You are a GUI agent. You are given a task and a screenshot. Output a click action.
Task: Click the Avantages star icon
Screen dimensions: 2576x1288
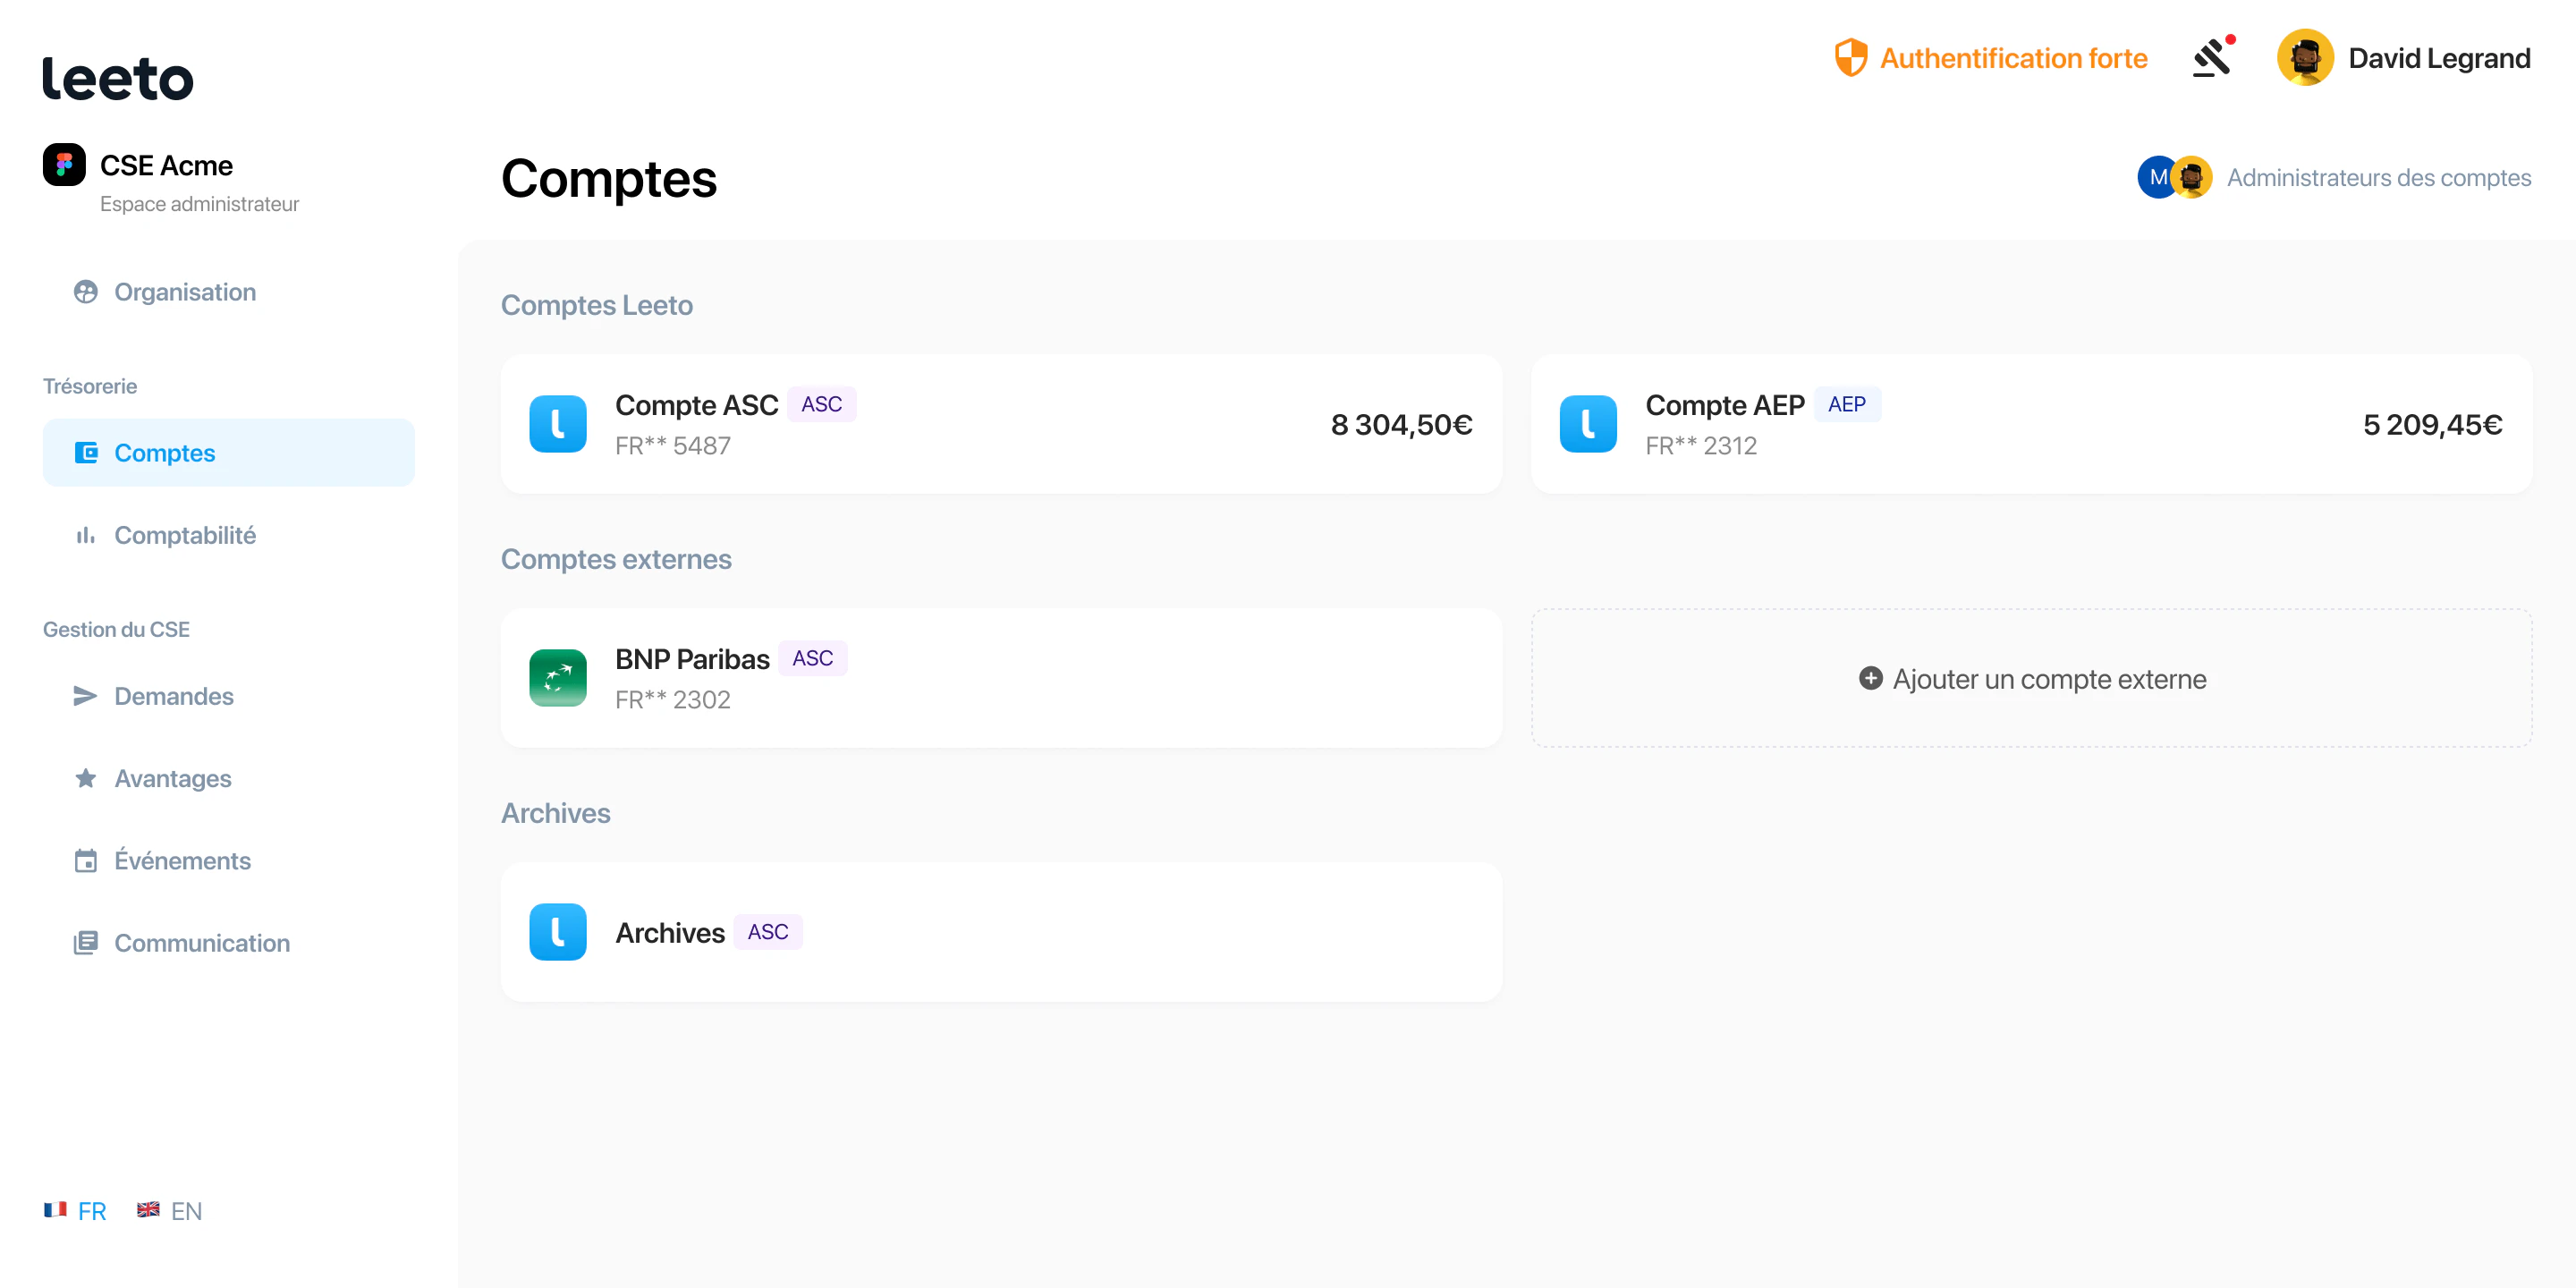86,778
